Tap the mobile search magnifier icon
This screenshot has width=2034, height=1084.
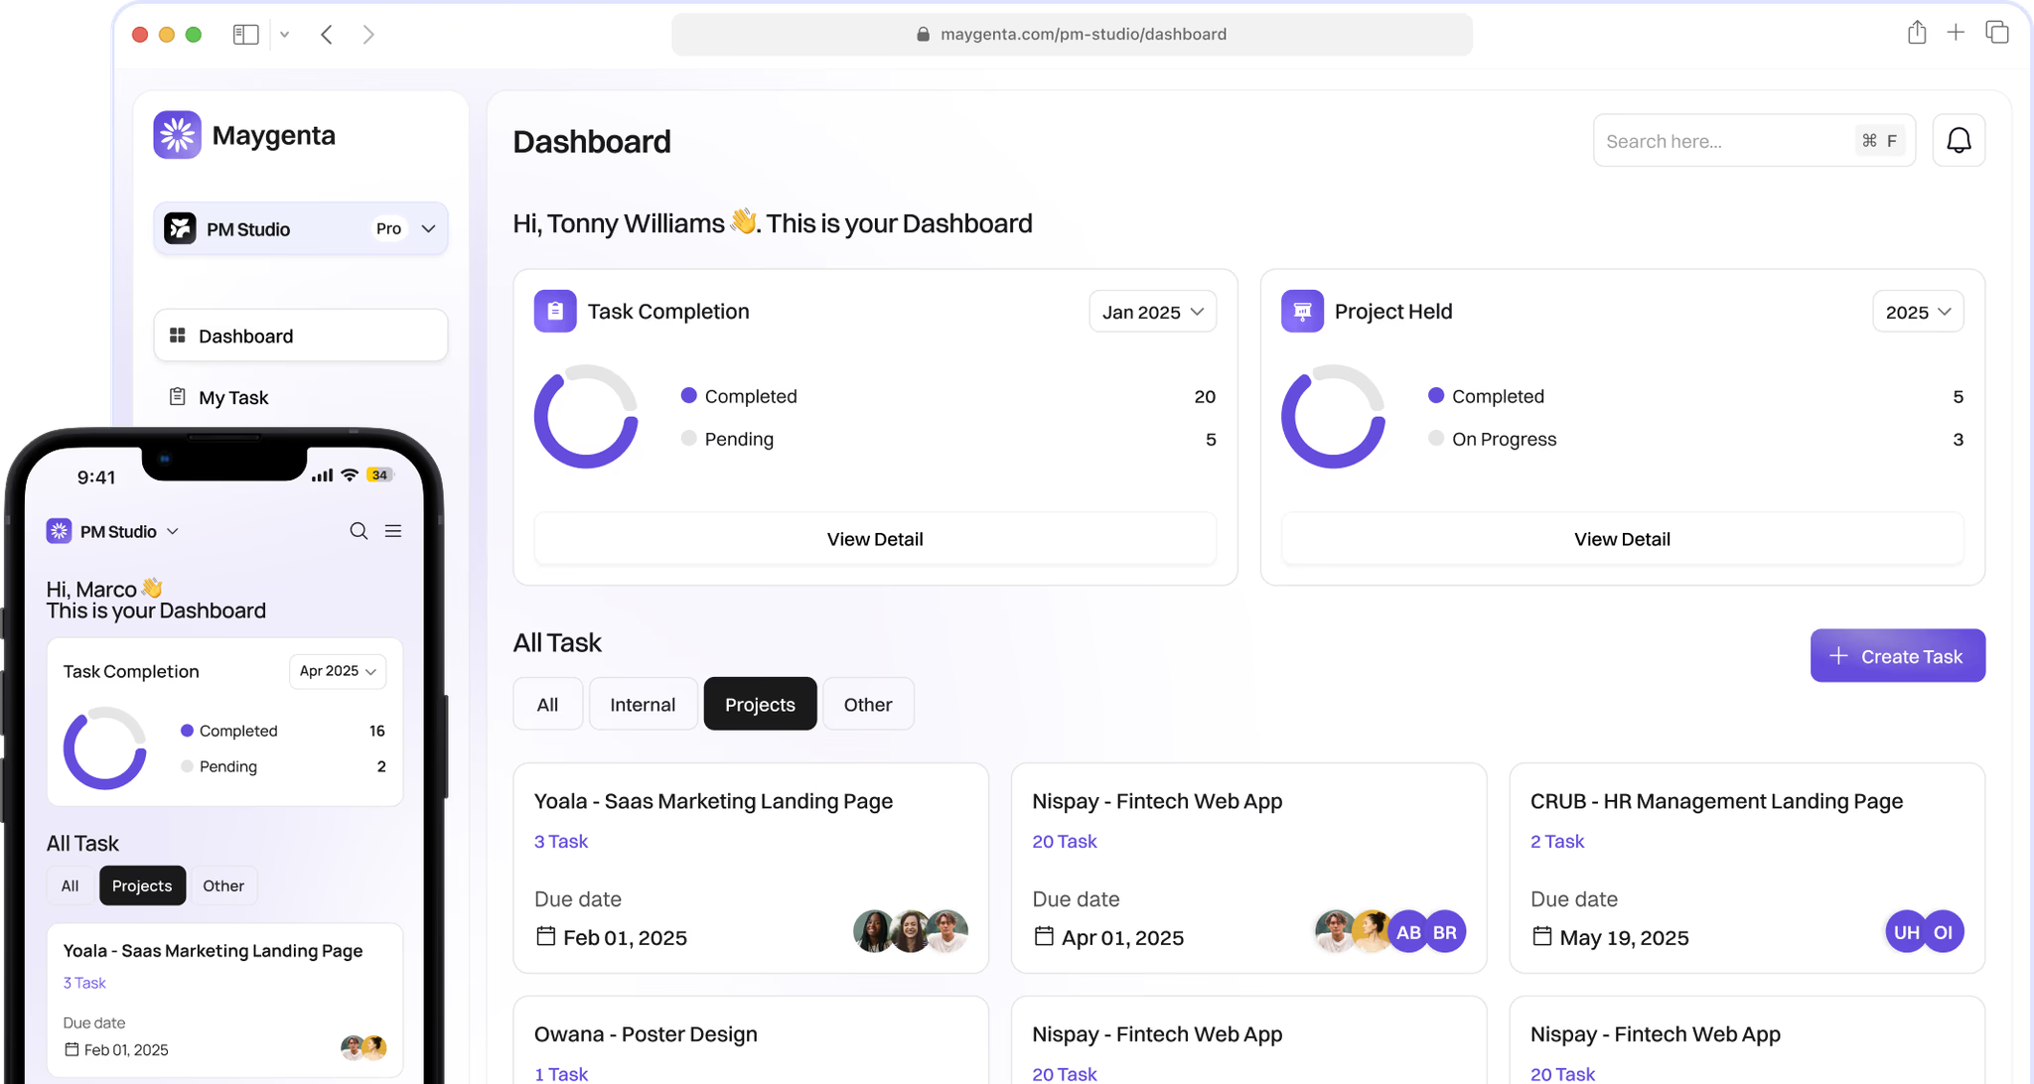click(x=359, y=531)
